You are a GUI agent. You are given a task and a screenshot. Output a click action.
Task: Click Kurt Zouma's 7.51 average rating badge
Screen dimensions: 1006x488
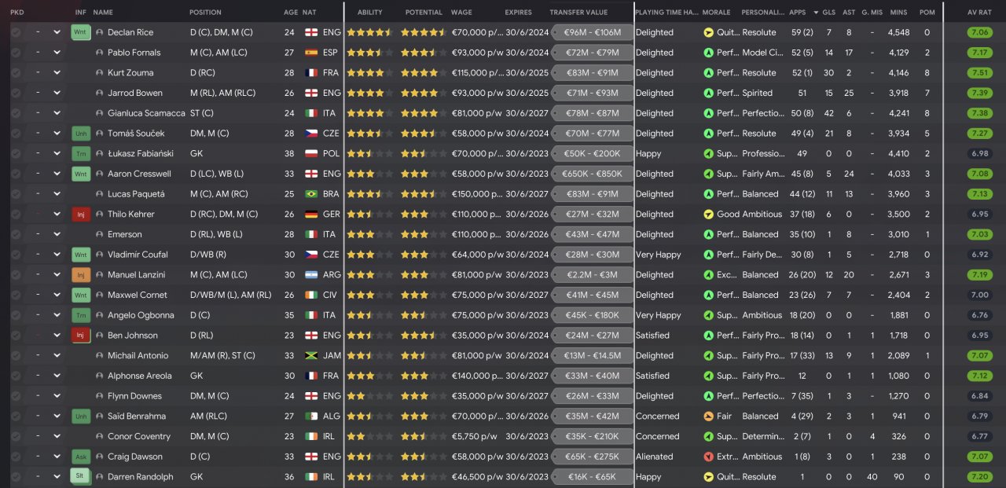[979, 73]
